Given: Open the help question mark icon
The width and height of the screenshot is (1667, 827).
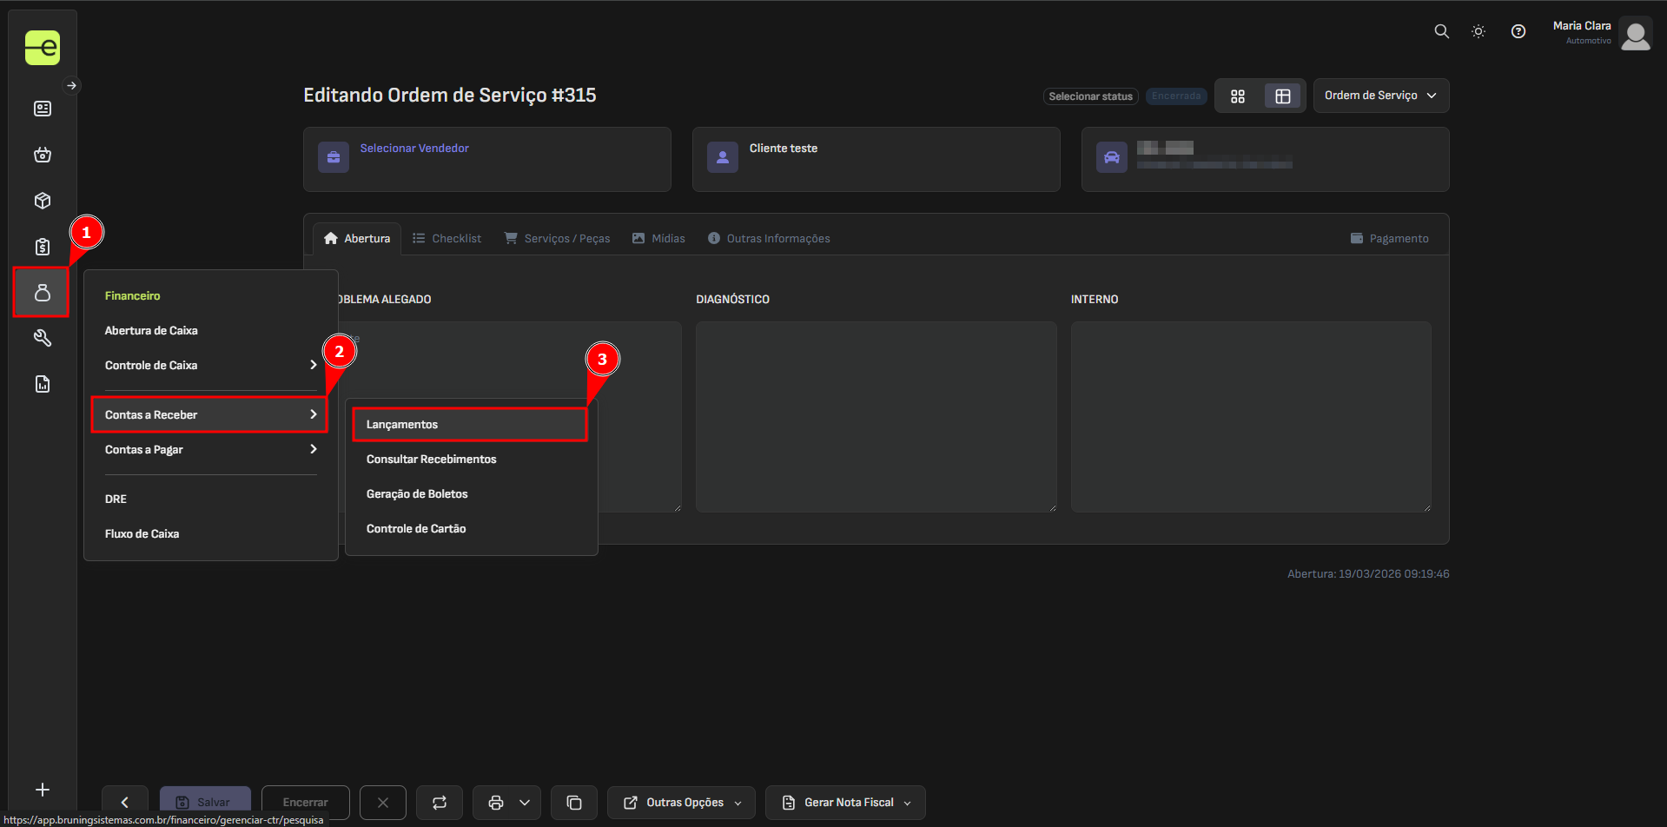Looking at the screenshot, I should tap(1518, 31).
